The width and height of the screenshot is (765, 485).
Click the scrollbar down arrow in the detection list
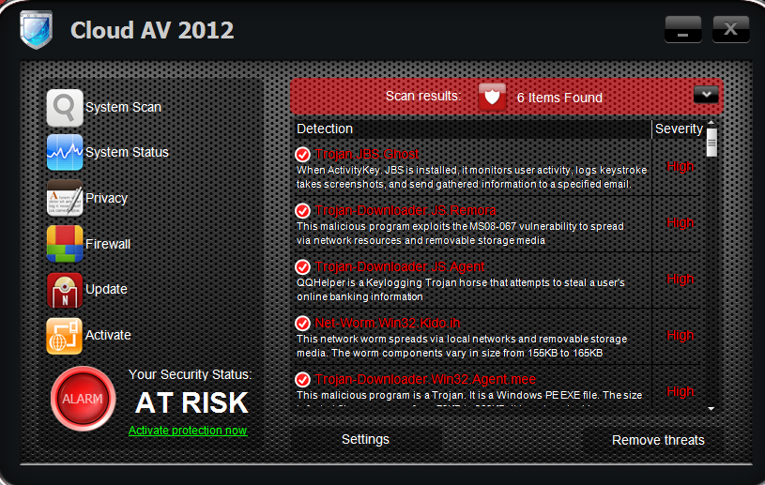pos(711,408)
